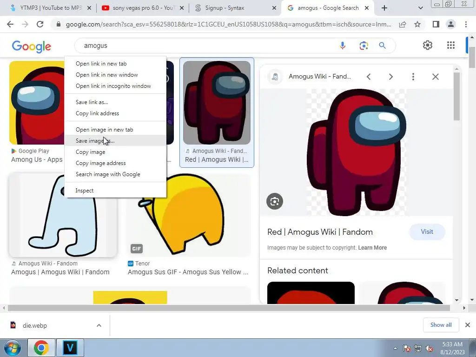
Task: Open the browser side panel icon
Action: (436, 24)
